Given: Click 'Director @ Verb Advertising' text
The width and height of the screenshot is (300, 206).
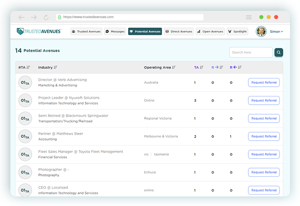Looking at the screenshot, I should [62, 80].
